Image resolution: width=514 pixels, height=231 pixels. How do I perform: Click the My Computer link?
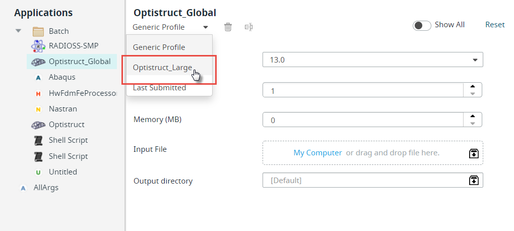click(x=317, y=153)
